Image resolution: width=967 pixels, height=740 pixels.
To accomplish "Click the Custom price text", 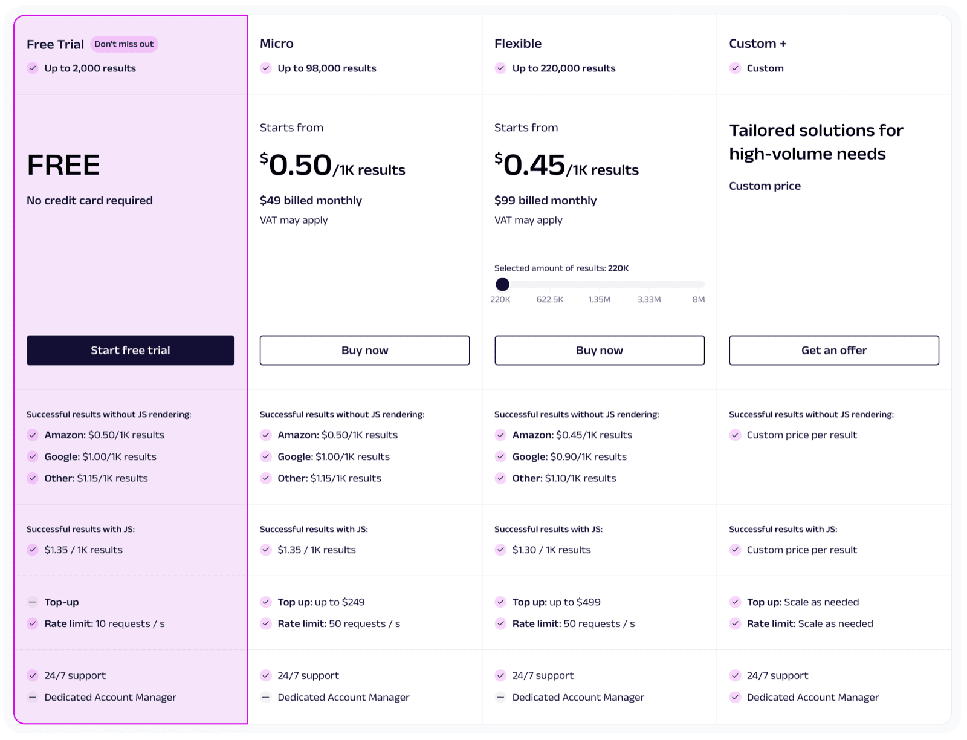I will 765,186.
